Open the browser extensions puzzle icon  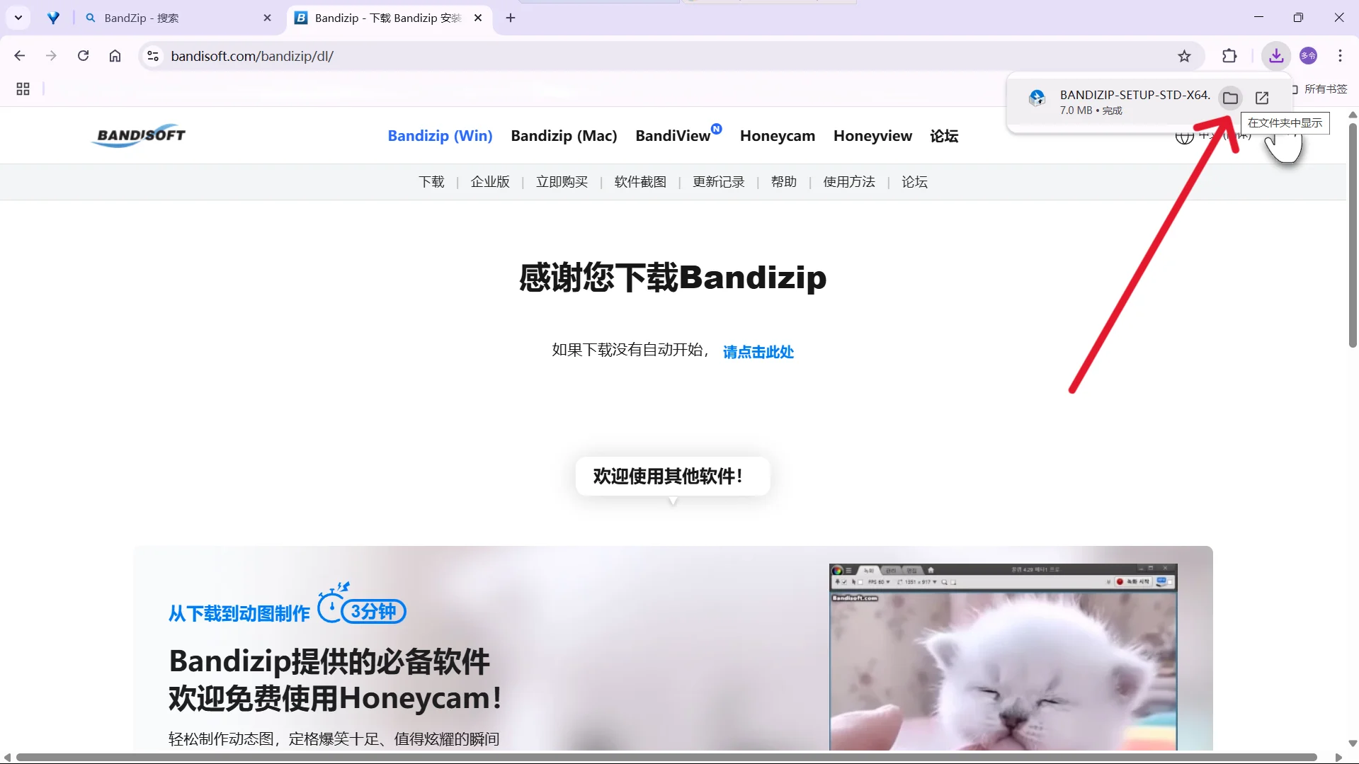coord(1230,56)
